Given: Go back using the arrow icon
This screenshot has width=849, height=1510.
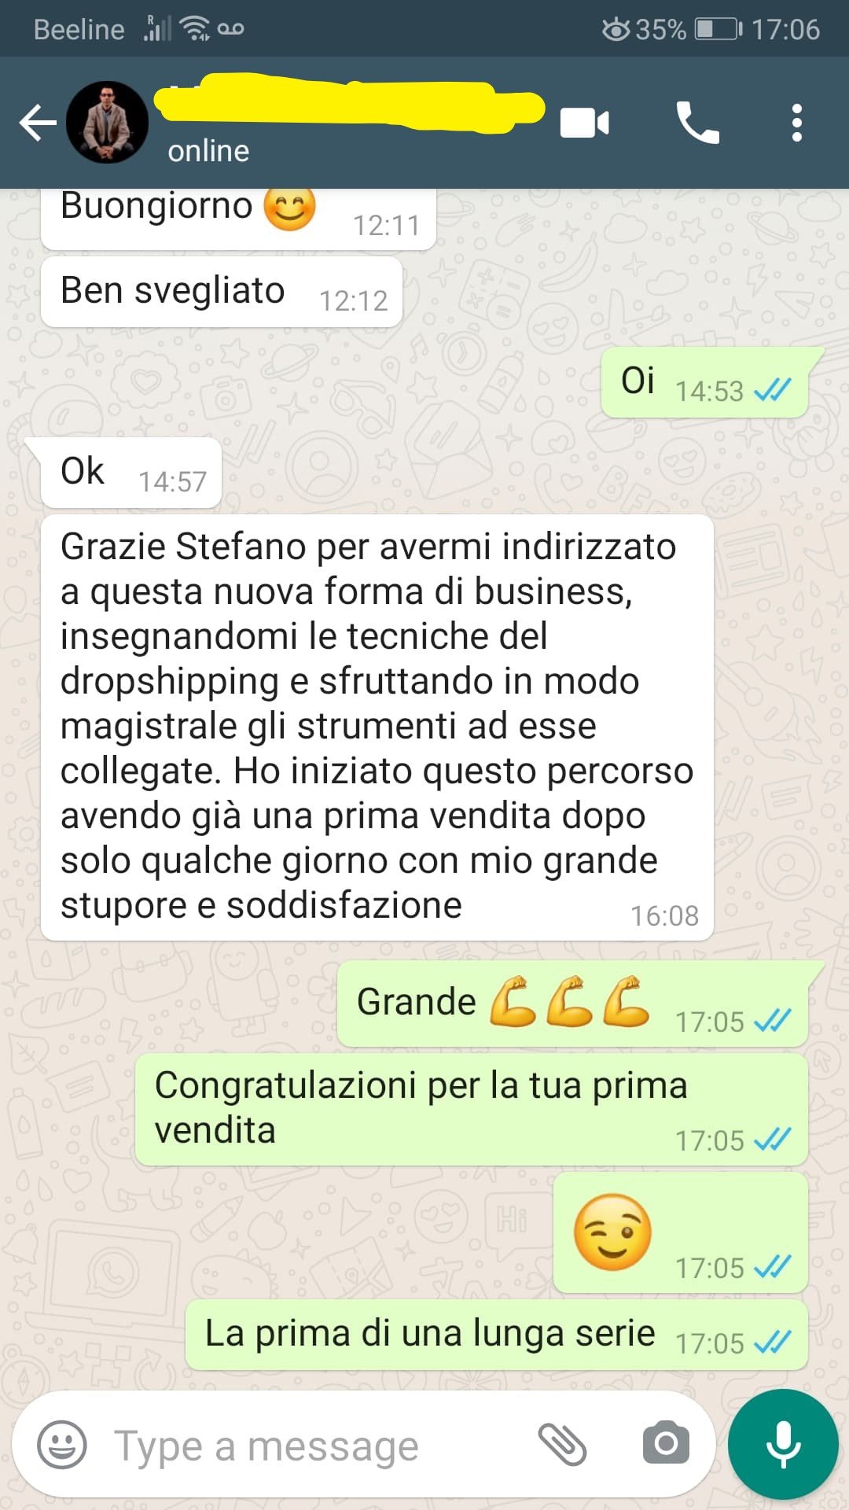Looking at the screenshot, I should [x=38, y=123].
